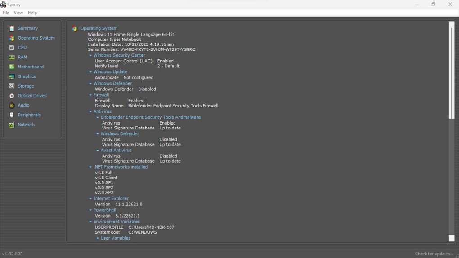Viewport: 459px width, 258px height.
Task: Click the Summary clipboard icon in sidebar
Action: pos(12,28)
